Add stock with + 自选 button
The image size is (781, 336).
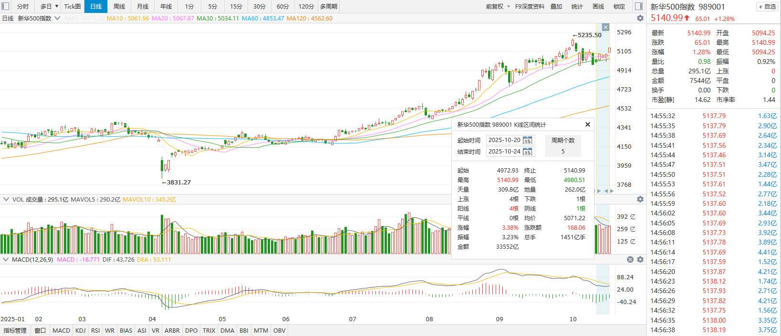tap(767, 7)
